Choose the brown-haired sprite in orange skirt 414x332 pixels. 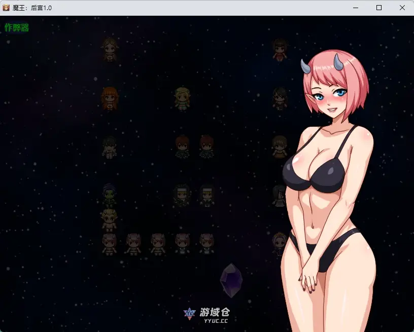(x=280, y=147)
